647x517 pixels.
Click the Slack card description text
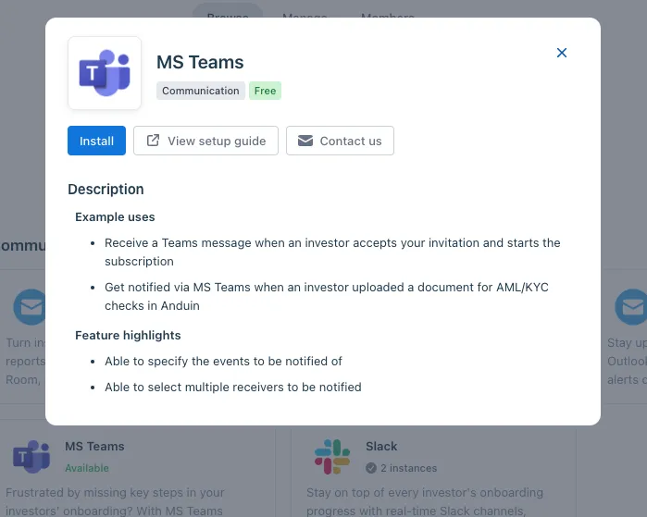(425, 501)
